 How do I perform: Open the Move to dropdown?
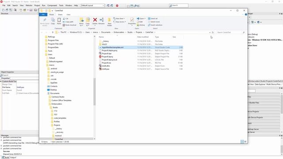click(x=81, y=22)
